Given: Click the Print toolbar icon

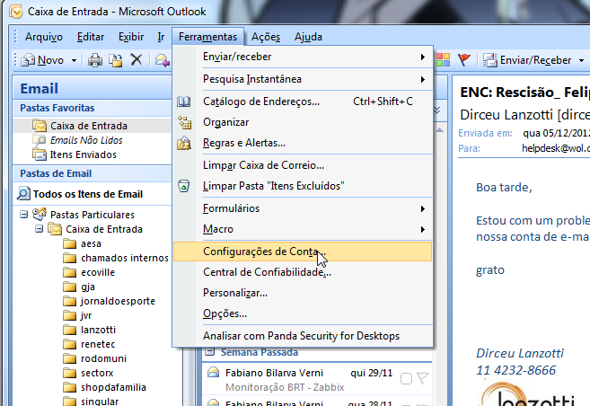Looking at the screenshot, I should pyautogui.click(x=95, y=60).
